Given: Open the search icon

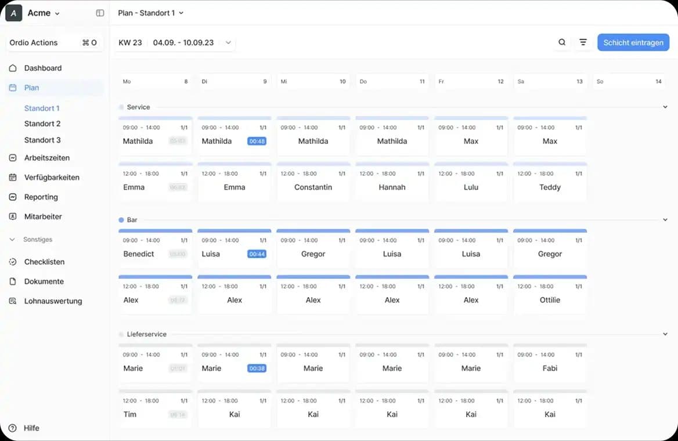Looking at the screenshot, I should 562,42.
